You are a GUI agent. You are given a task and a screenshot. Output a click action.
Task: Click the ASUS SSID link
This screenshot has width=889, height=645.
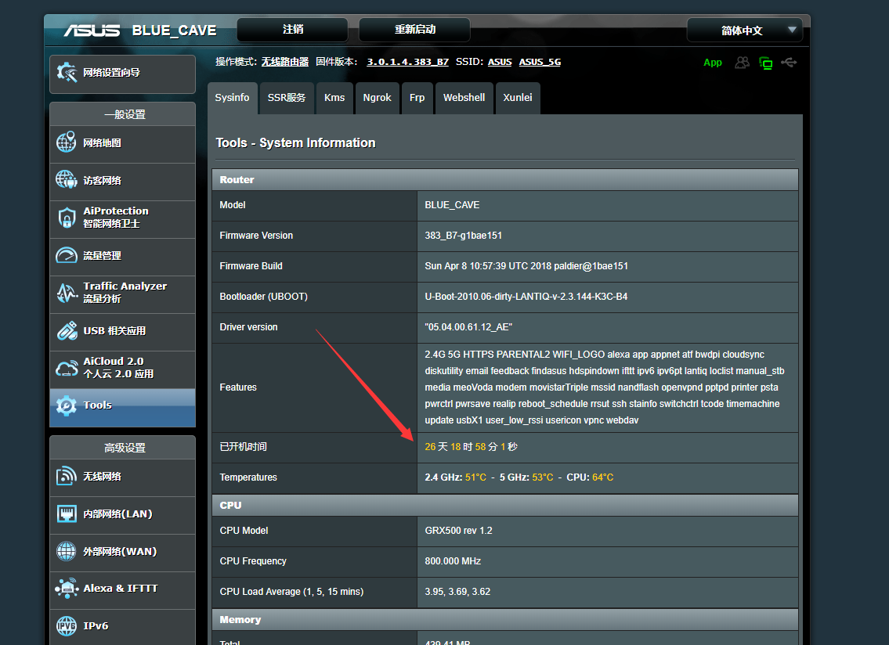pos(500,62)
